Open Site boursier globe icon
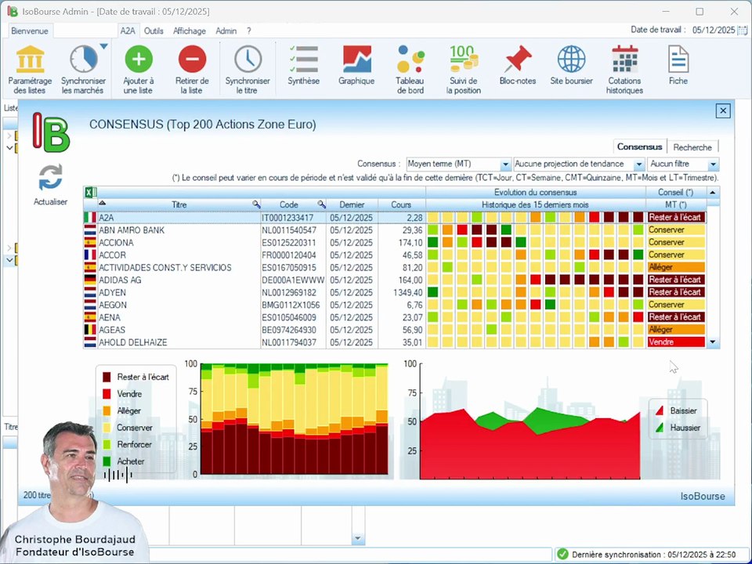Image resolution: width=752 pixels, height=564 pixels. [x=571, y=60]
